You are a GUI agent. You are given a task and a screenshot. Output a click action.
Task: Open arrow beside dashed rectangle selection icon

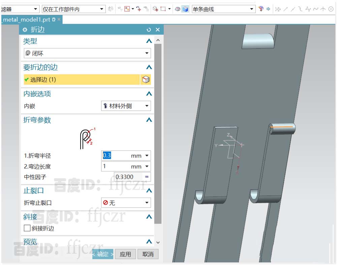[170, 9]
